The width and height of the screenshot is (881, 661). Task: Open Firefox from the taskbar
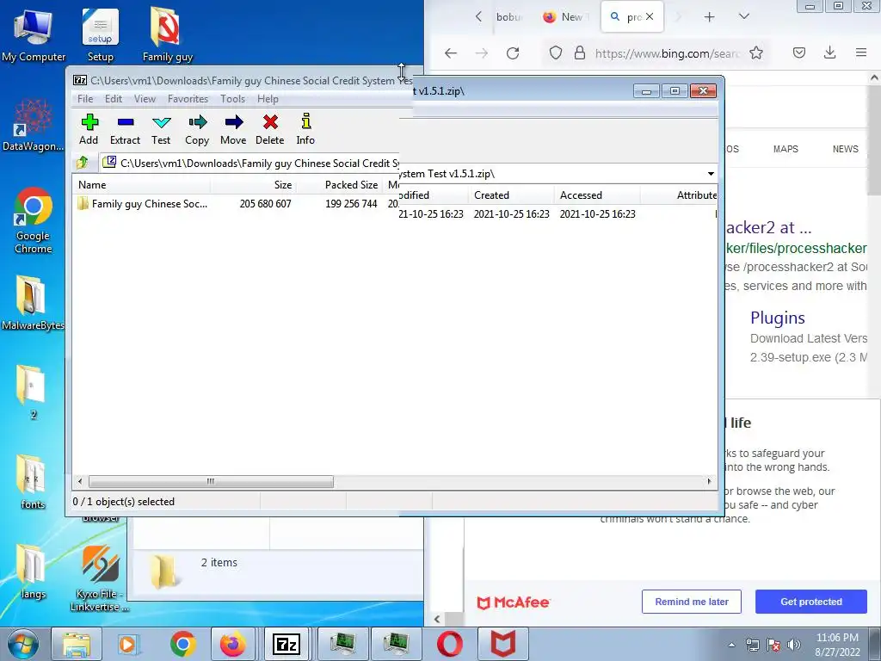click(x=232, y=644)
